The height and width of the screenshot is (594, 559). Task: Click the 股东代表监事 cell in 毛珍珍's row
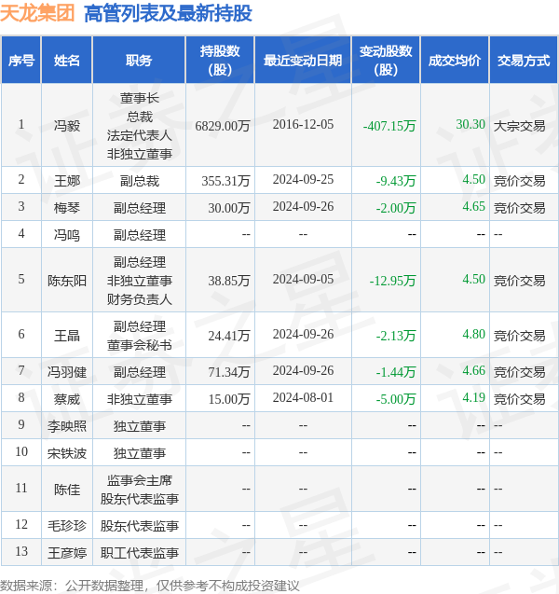(x=139, y=526)
